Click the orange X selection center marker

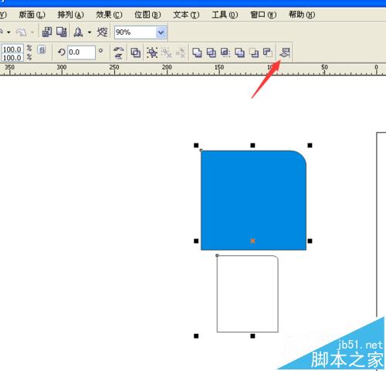(252, 241)
